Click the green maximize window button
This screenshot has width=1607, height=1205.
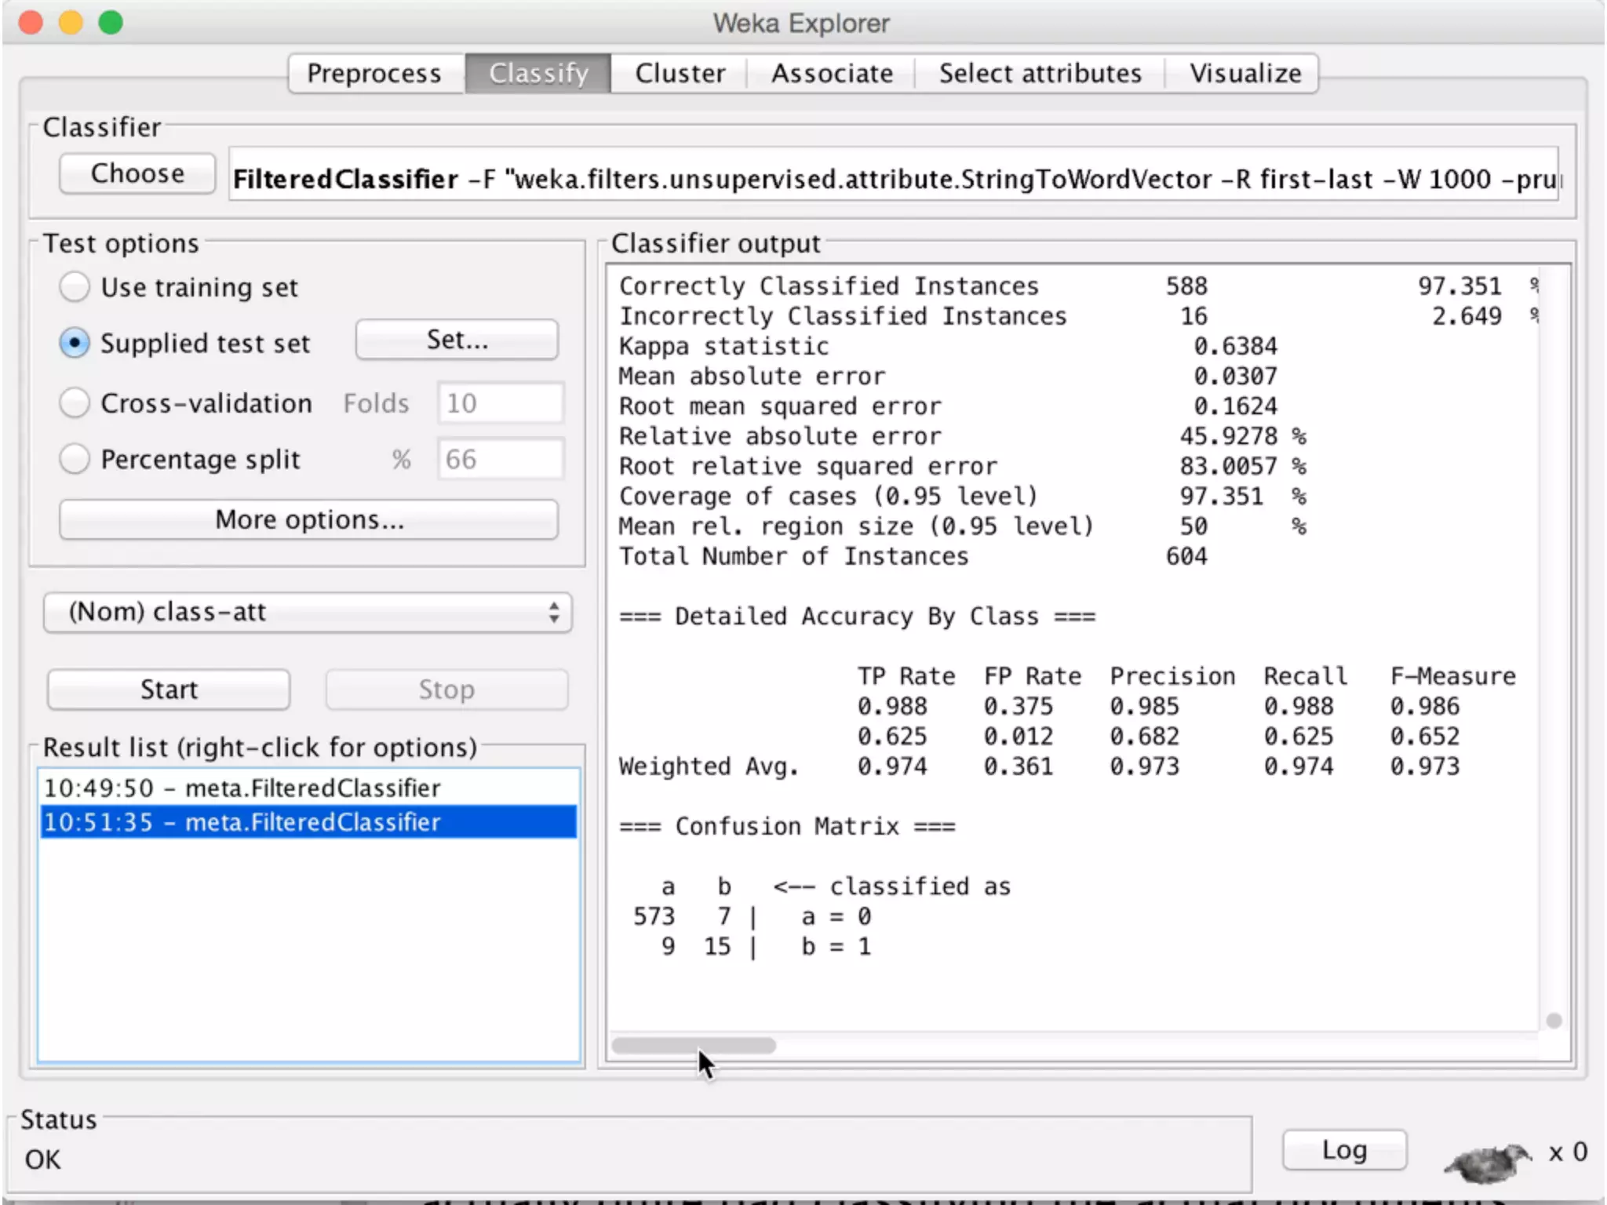(x=111, y=22)
